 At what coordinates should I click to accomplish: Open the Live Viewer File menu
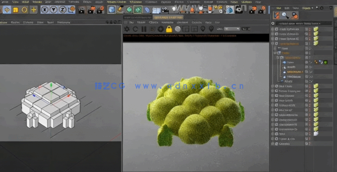[131, 22]
